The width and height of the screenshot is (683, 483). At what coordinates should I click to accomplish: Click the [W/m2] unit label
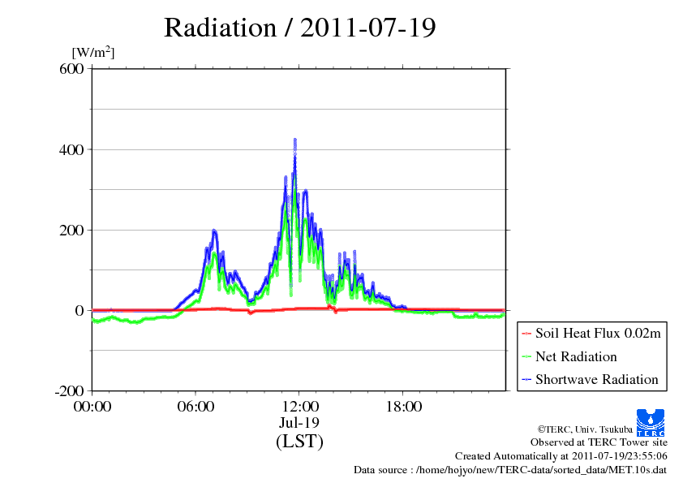93,52
